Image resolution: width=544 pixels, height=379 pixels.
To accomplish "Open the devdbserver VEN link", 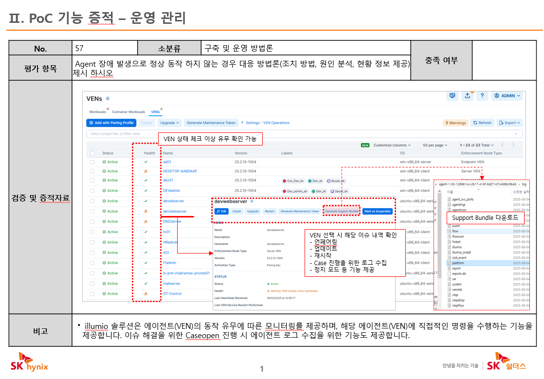I will [174, 201].
